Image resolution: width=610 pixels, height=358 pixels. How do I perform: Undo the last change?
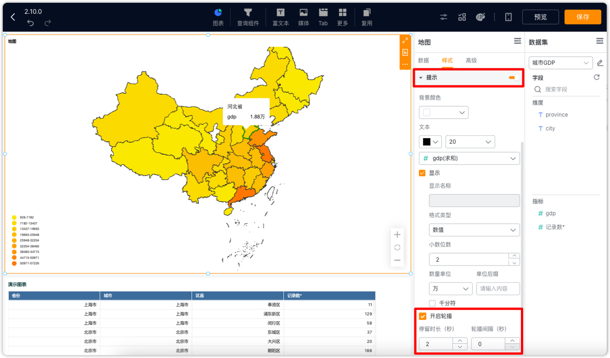tap(30, 23)
